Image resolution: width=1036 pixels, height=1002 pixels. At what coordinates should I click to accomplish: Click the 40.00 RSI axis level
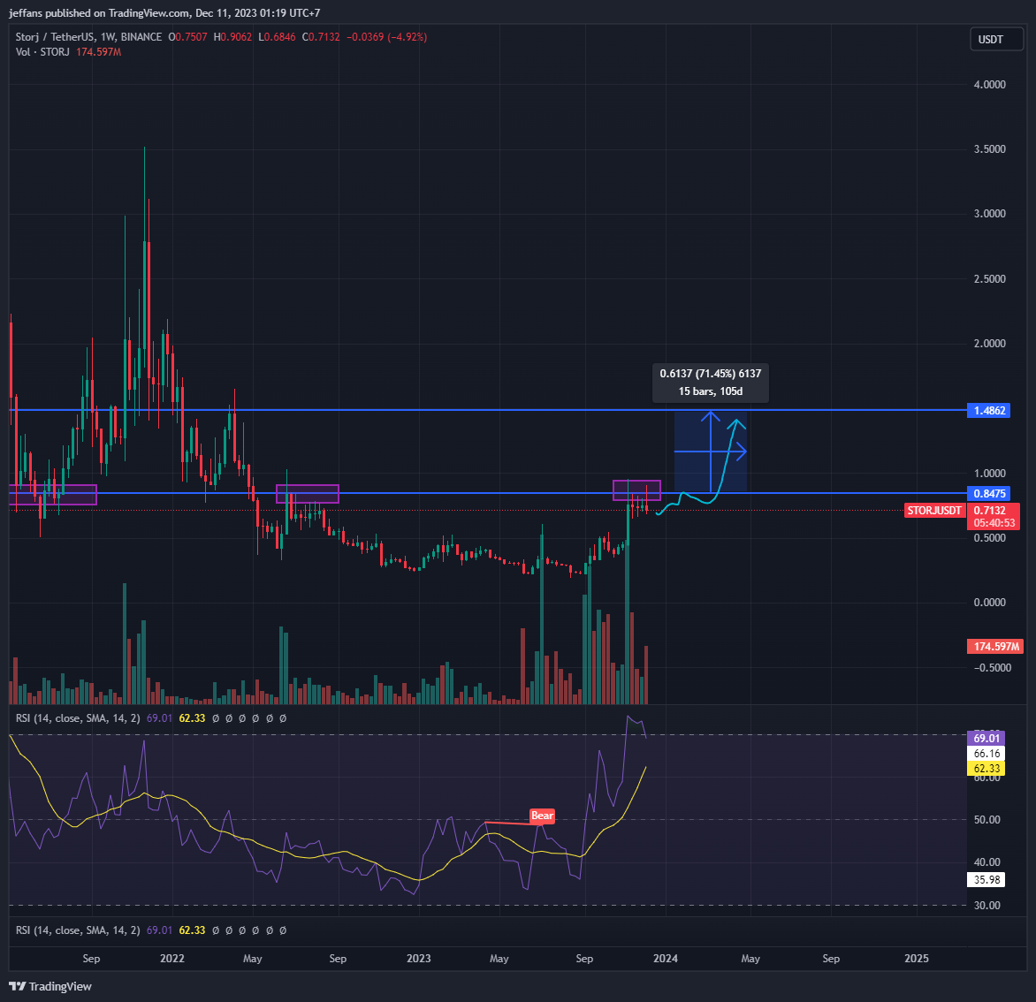pos(987,862)
